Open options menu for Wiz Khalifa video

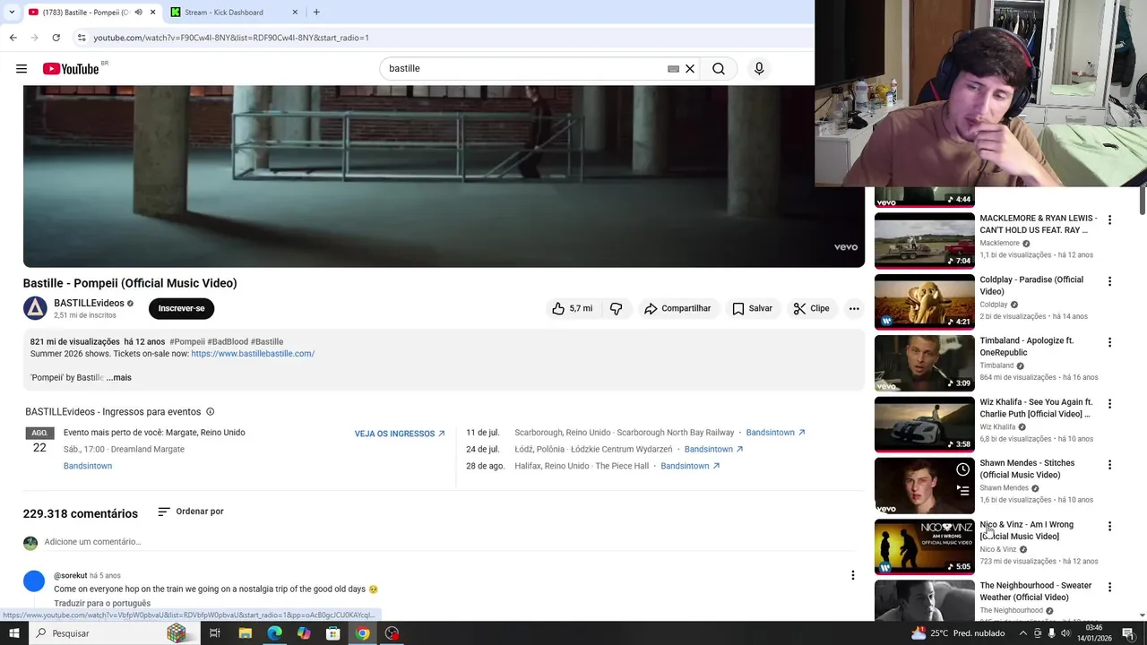pos(1109,403)
